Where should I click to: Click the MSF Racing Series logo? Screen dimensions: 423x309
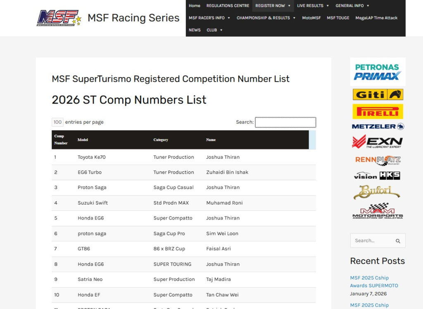pyautogui.click(x=59, y=18)
